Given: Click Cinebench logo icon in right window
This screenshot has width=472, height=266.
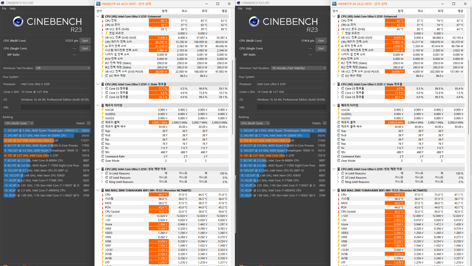Looking at the screenshot, I should pyautogui.click(x=254, y=22).
